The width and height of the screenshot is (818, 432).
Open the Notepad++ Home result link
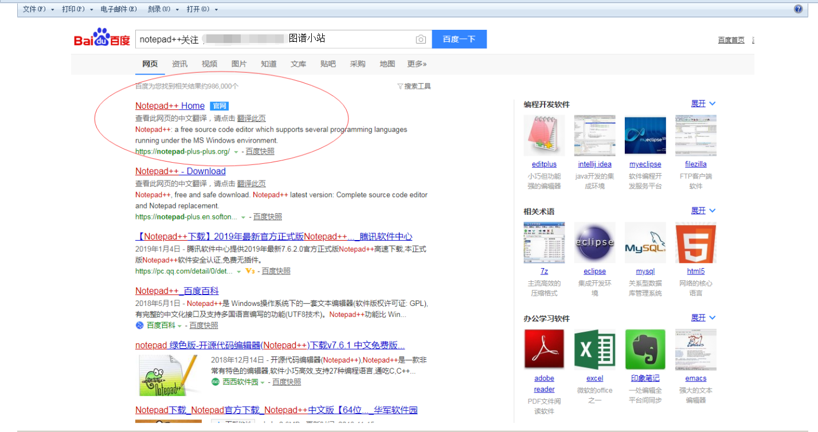[170, 106]
